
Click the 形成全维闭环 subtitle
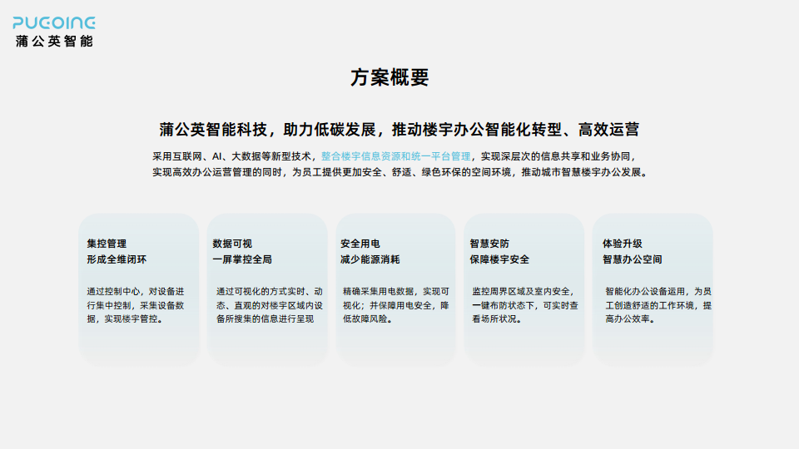[117, 259]
